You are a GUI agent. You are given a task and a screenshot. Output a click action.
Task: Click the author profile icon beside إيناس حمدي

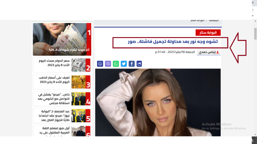click(217, 52)
